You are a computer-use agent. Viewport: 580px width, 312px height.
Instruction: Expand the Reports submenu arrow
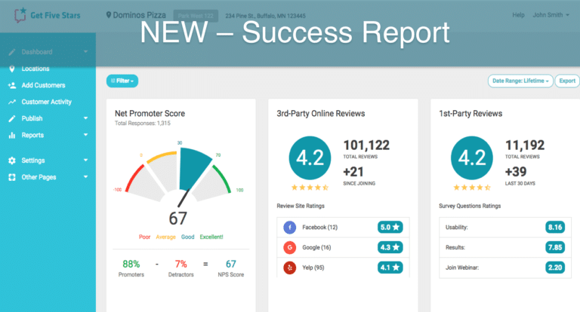tap(85, 135)
